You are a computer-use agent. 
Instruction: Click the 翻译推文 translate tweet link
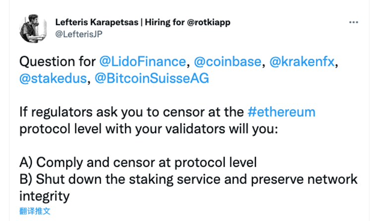tap(35, 211)
